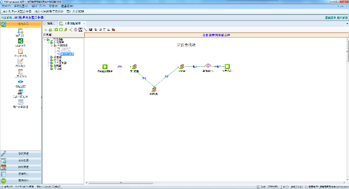Screen dimensions: 349x189
Task: Open the user with cards sidebar item
Action: 20,93
